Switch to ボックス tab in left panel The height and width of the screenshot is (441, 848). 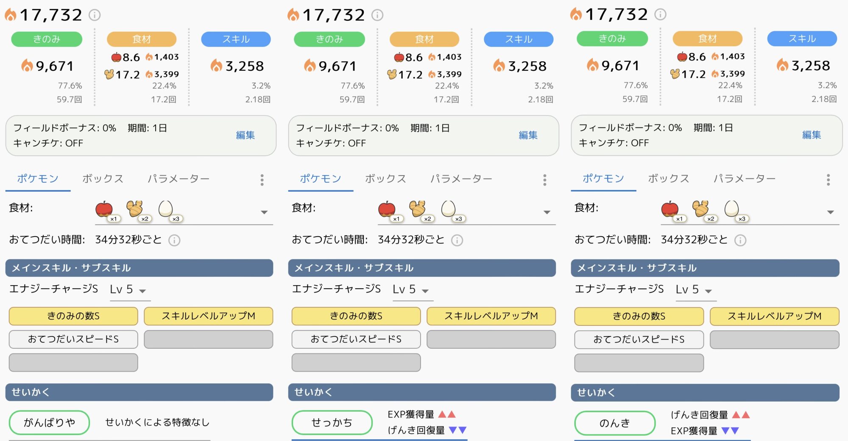click(x=103, y=179)
